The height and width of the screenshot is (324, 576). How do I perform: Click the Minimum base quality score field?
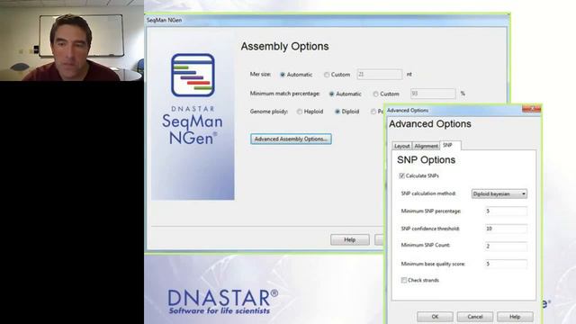(506, 264)
